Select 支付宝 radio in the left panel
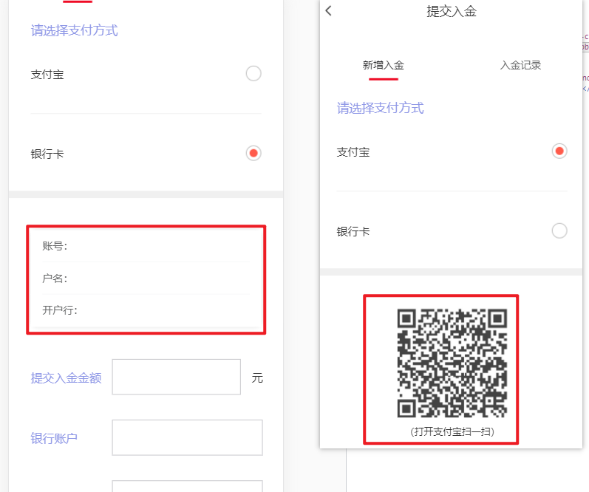Image resolution: width=589 pixels, height=492 pixels. click(253, 74)
